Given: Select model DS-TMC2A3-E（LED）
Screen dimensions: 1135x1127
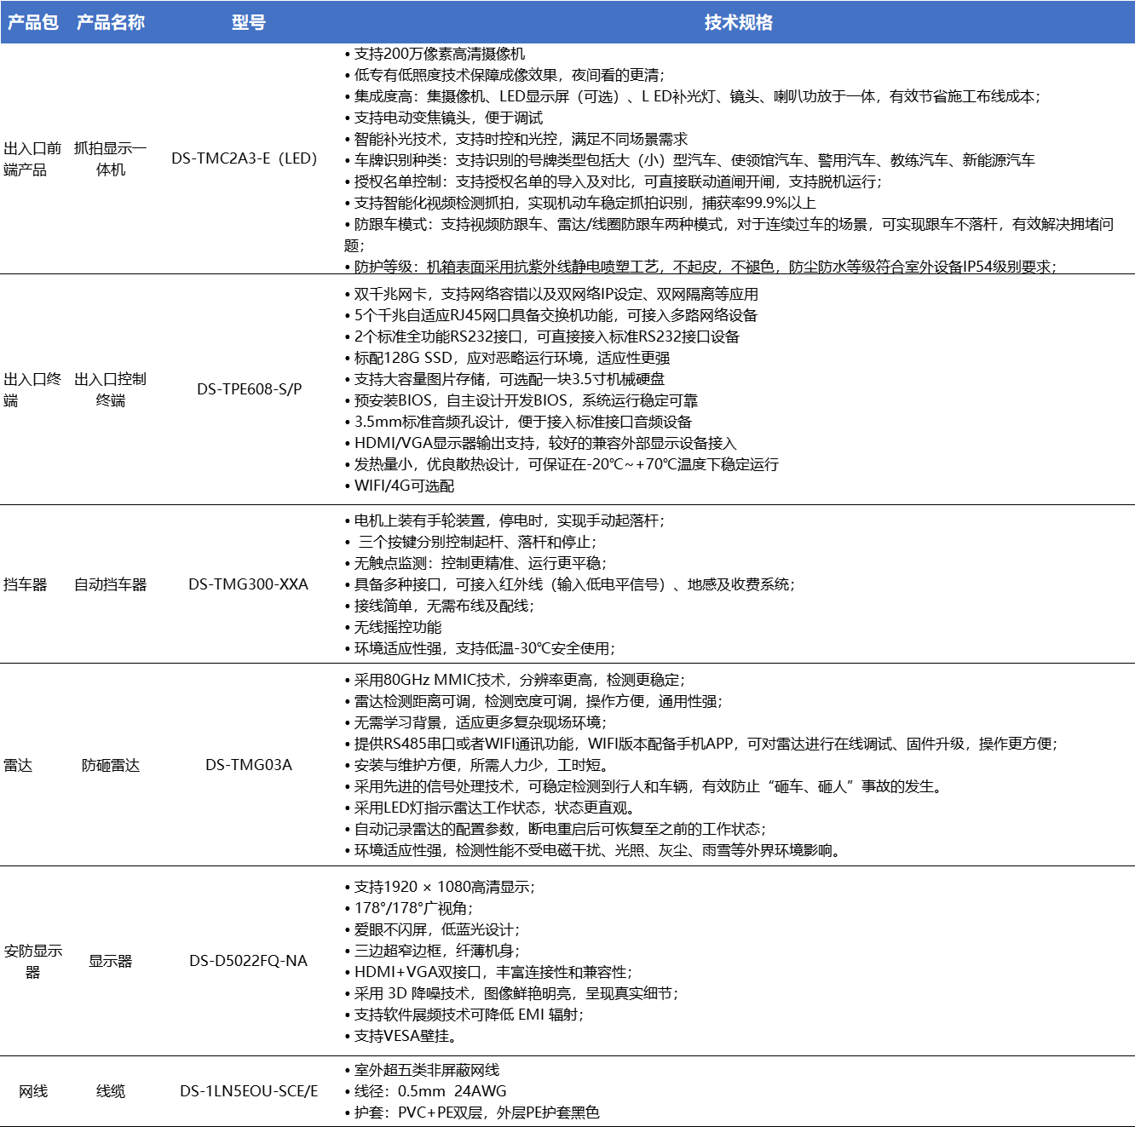Looking at the screenshot, I should 245,158.
